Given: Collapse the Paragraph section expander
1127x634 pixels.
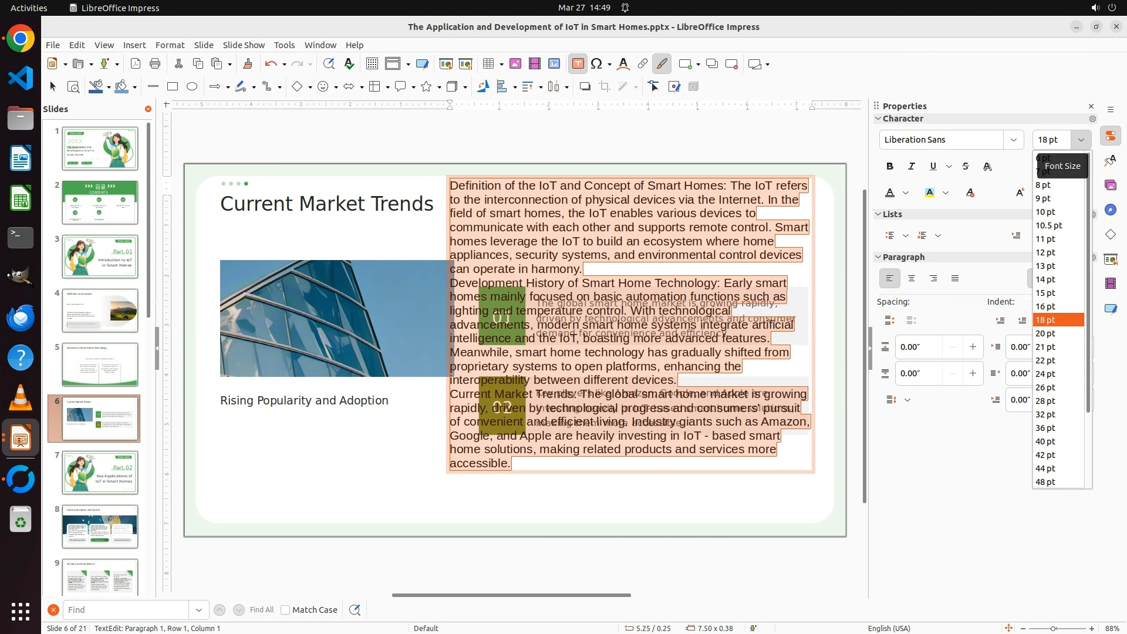Looking at the screenshot, I should click(878, 257).
